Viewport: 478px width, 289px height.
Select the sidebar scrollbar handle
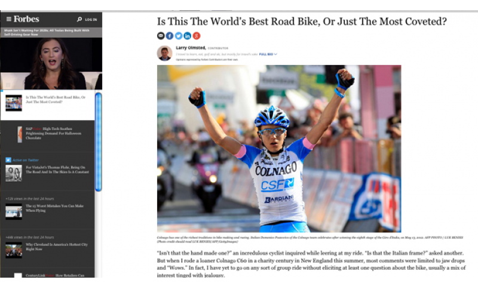(x=99, y=142)
